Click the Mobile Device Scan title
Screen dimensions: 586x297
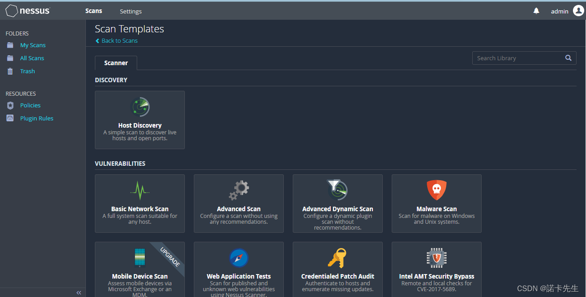(140, 276)
